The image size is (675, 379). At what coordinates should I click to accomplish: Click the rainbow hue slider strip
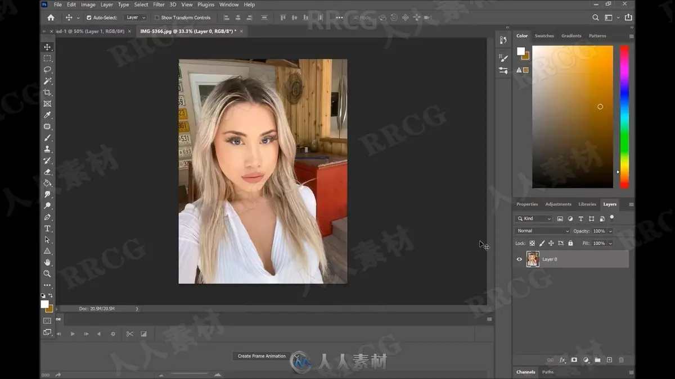pyautogui.click(x=624, y=117)
